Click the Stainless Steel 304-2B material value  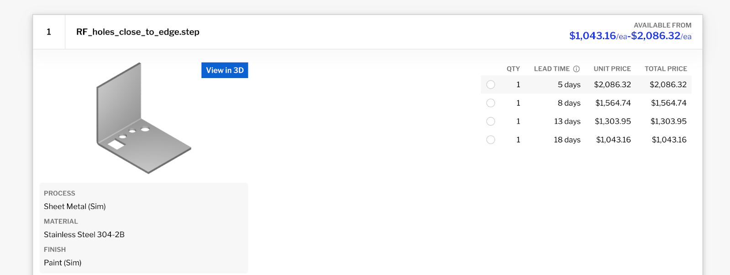point(84,234)
